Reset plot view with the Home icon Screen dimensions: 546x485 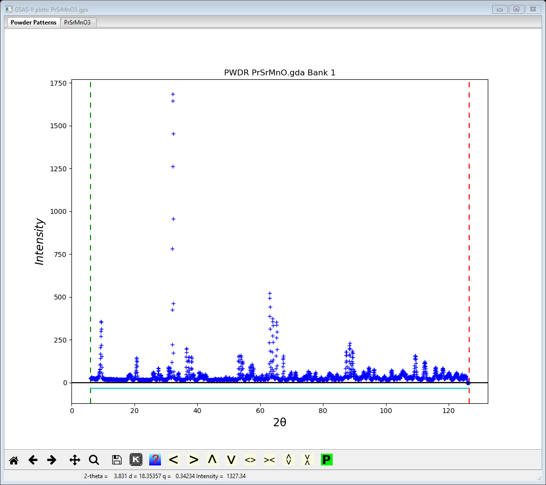point(14,460)
